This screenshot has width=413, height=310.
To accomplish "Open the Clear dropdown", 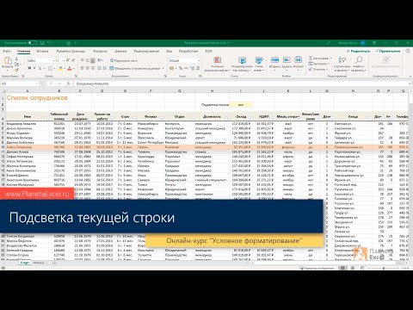I will tap(317, 69).
